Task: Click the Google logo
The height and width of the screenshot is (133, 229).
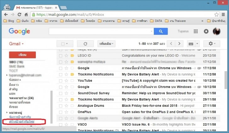Action: point(20,31)
